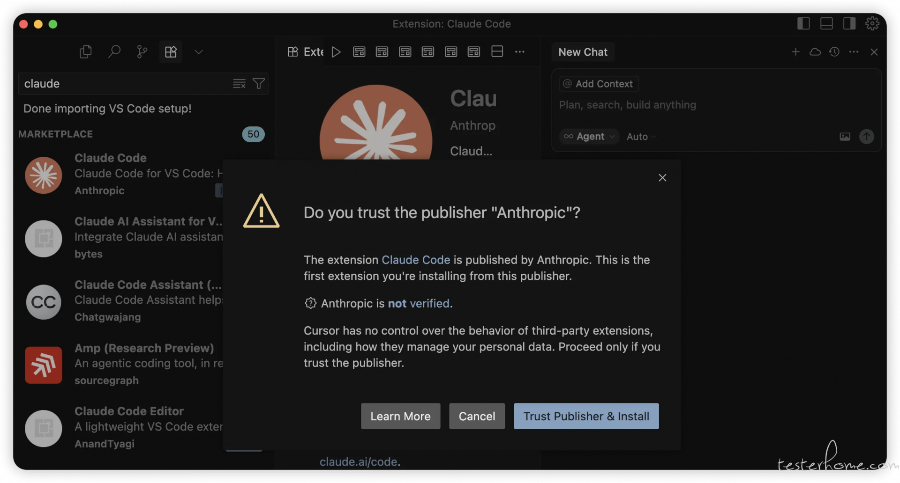Open the Search magnifier icon
Image resolution: width=900 pixels, height=483 pixels.
pyautogui.click(x=114, y=51)
